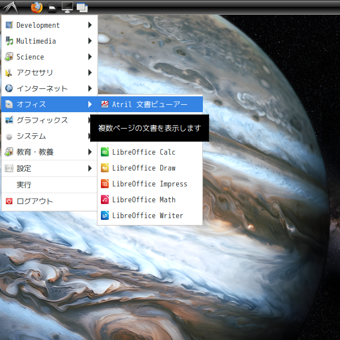
Task: Click the アクセサリ scissors icon
Action: point(9,73)
